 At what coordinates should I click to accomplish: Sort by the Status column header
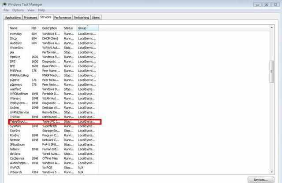70,28
